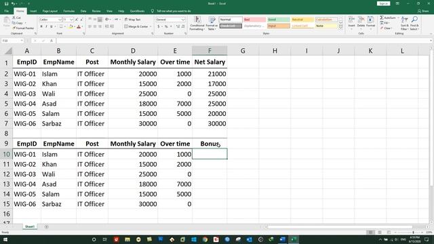This screenshot has width=434, height=244.
Task: Click the Insert Function fx icon
Action: point(52,41)
